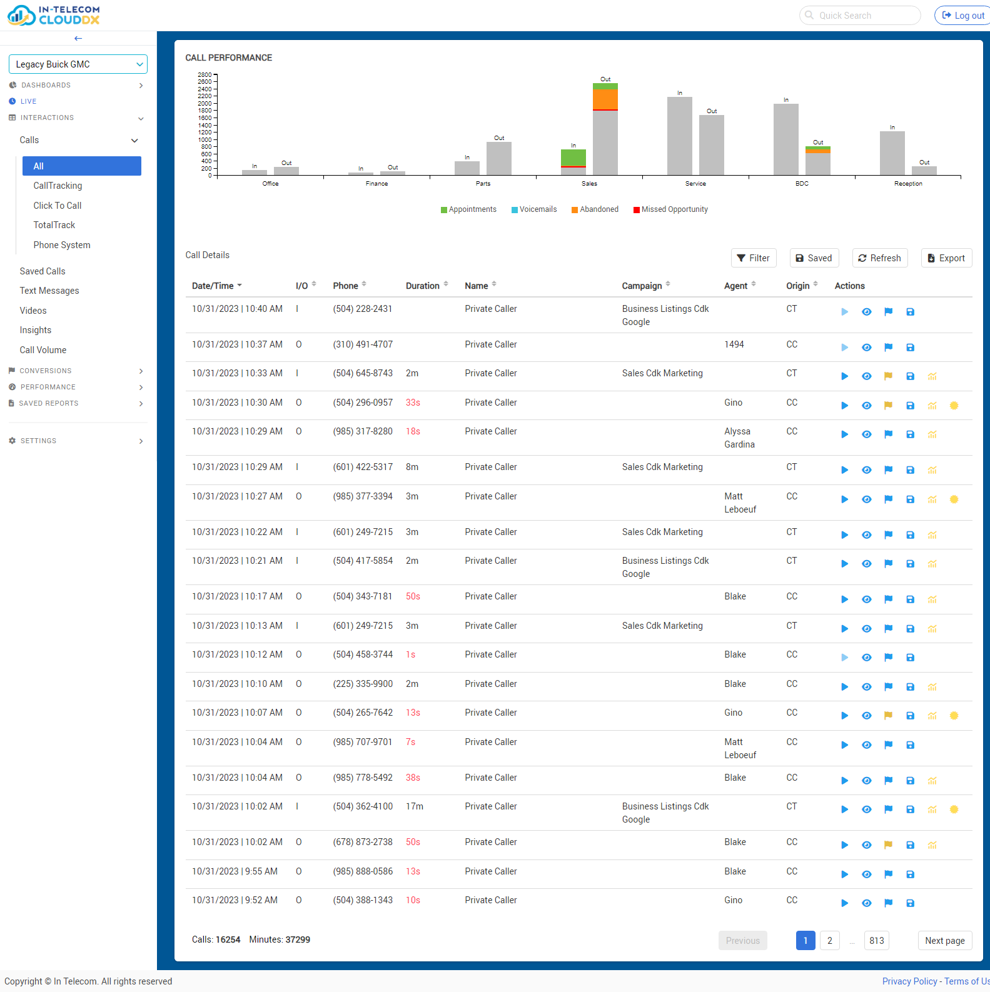This screenshot has height=992, width=990.
Task: View details of the 9:55 AM call
Action: [866, 874]
